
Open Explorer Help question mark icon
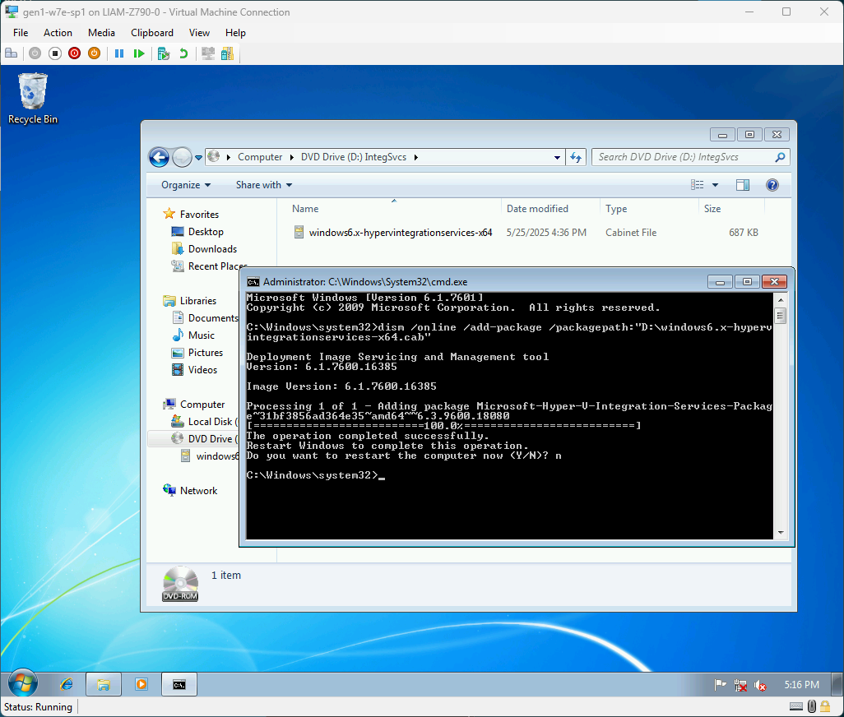click(x=772, y=185)
